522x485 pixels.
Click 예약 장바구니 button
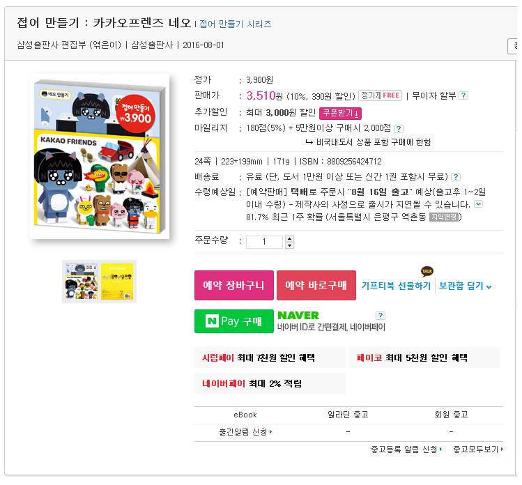(x=233, y=285)
